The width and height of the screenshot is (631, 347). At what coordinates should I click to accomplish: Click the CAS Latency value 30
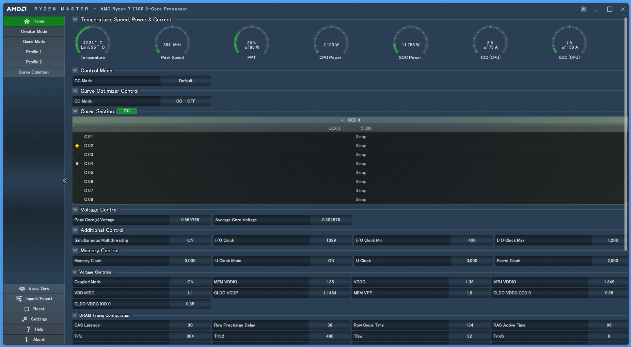pyautogui.click(x=190, y=325)
